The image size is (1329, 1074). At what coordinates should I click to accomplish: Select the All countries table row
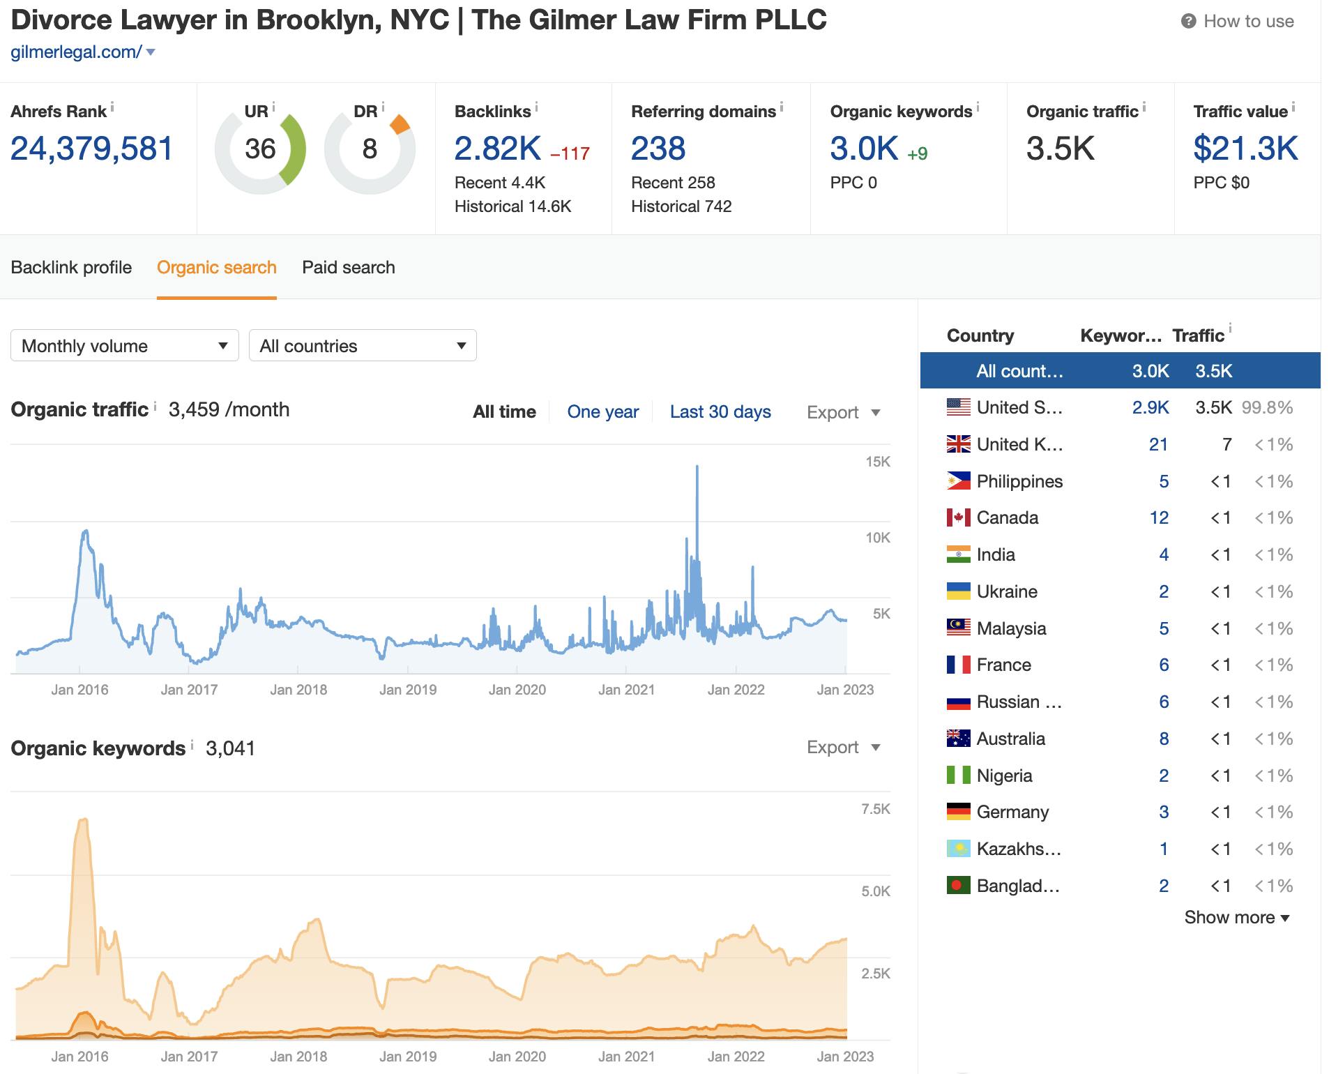click(x=1120, y=370)
